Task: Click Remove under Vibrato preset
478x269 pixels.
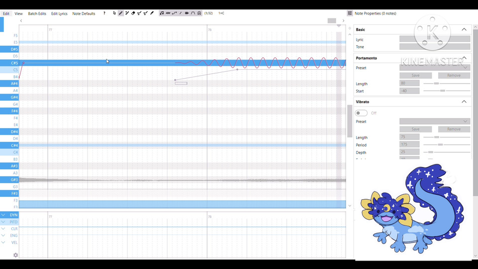Action: coord(454,129)
